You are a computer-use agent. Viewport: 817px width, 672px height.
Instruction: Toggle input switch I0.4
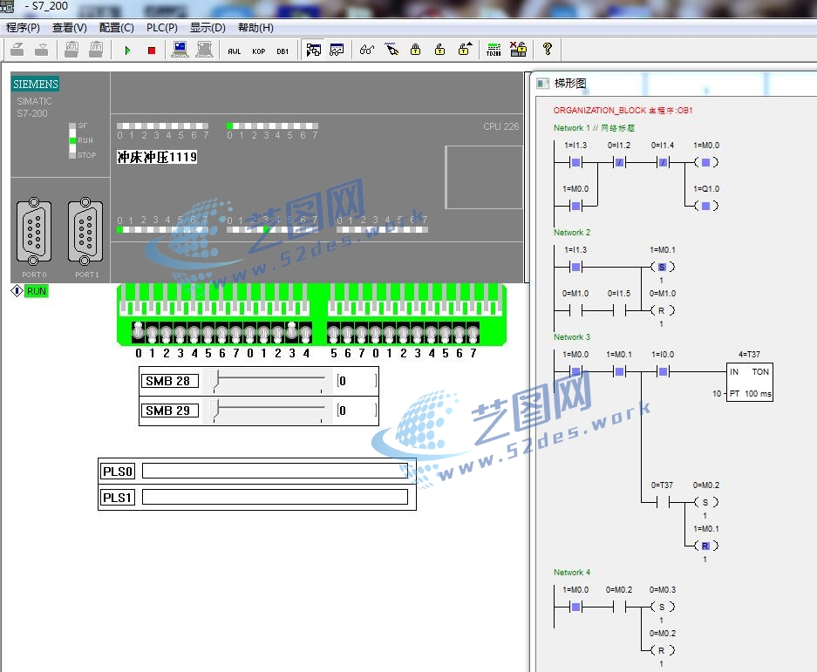(194, 334)
